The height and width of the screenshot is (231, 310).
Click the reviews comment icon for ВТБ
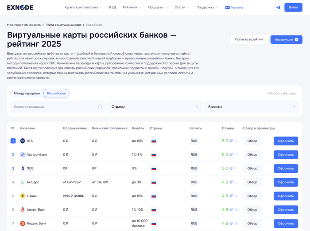click(231, 141)
